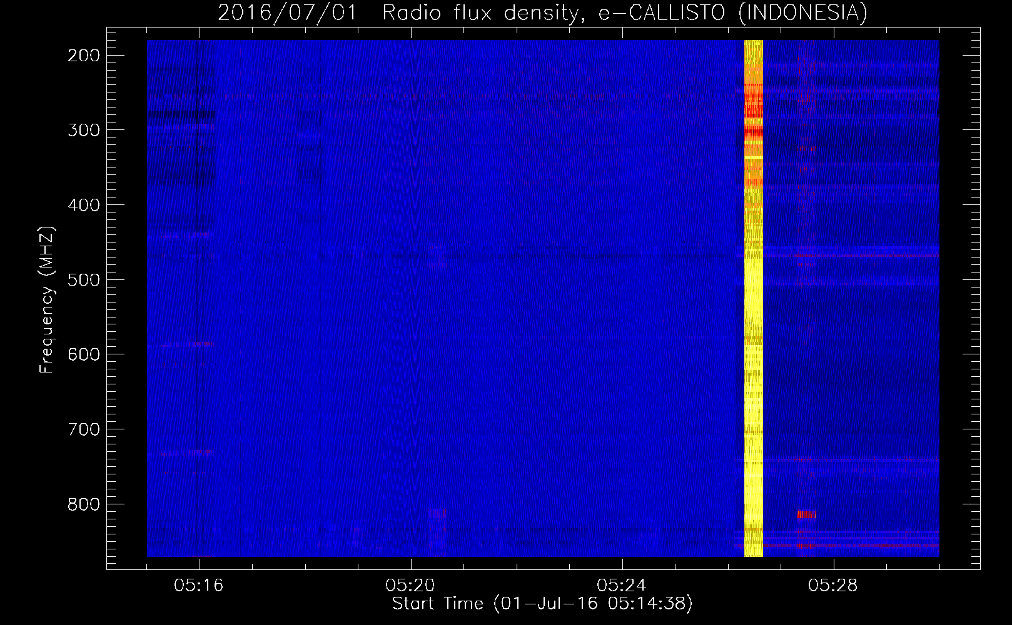Select the 400 frequency tick label

83,205
